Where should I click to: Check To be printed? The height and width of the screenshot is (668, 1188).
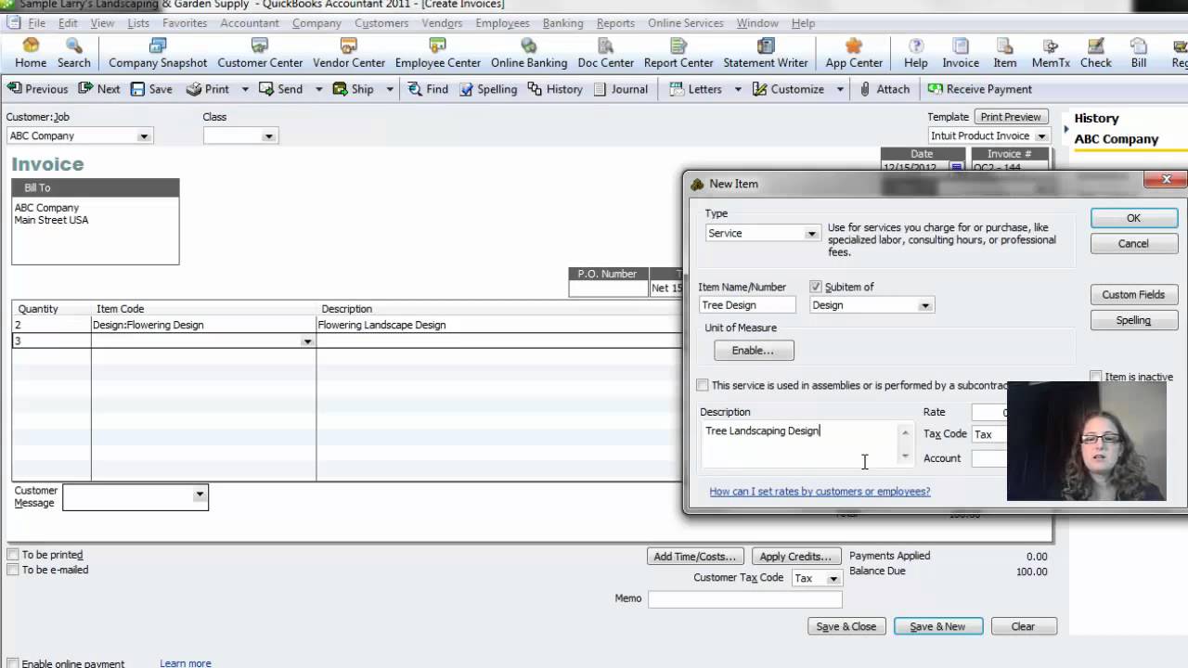[13, 555]
